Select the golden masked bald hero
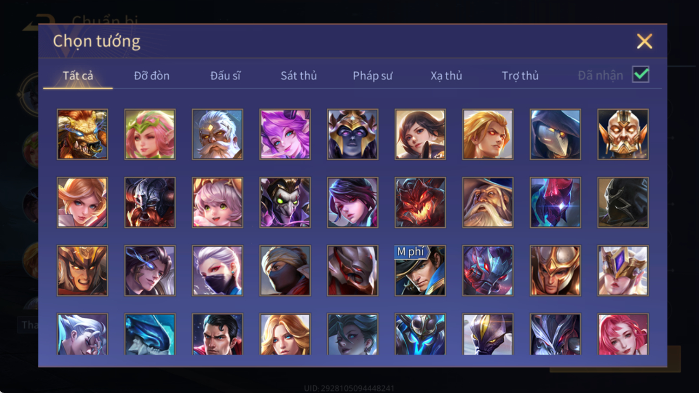The image size is (699, 393). pos(623,134)
